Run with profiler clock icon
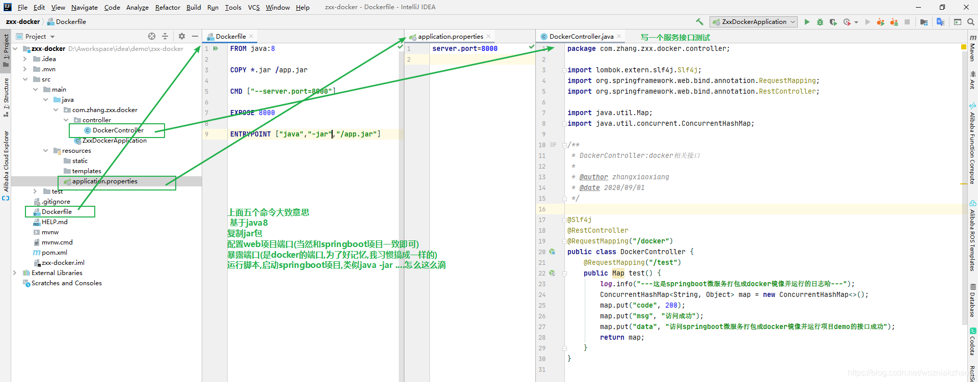Screen dimensions: 978x382 [847, 22]
